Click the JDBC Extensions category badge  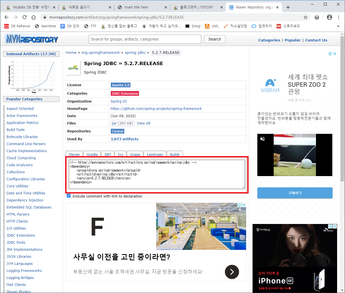[x=125, y=94]
